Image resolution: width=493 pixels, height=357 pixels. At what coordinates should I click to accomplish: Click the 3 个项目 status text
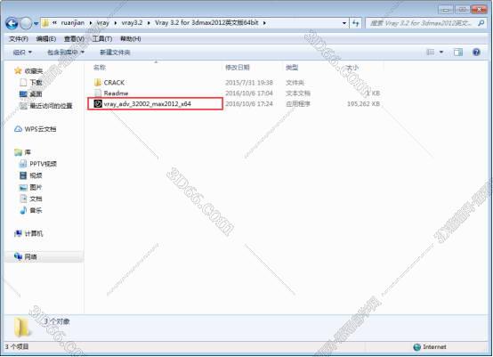pyautogui.click(x=17, y=346)
